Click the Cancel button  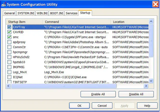point(102,106)
